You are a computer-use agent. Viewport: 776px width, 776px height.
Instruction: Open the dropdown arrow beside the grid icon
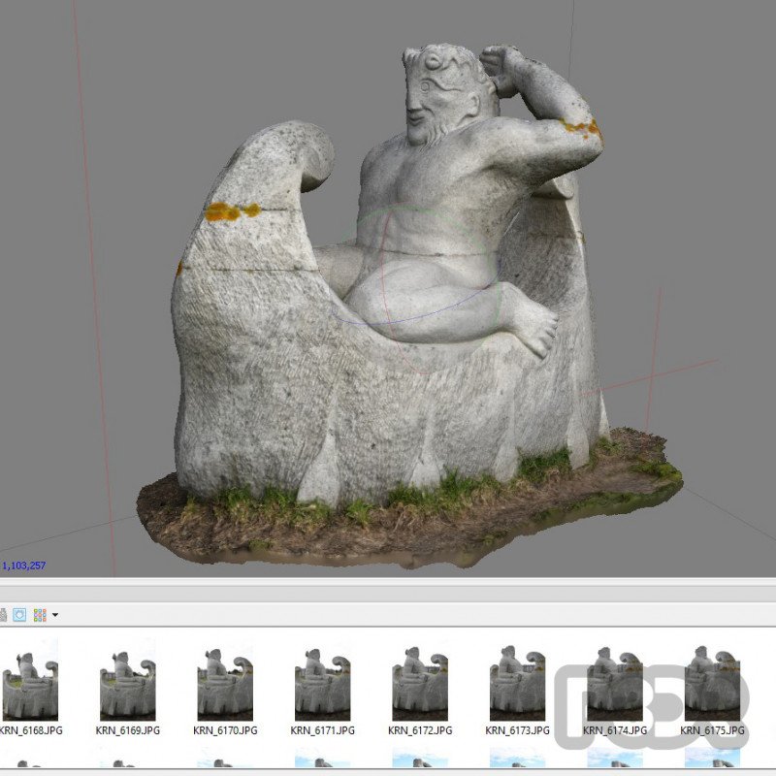pos(55,615)
